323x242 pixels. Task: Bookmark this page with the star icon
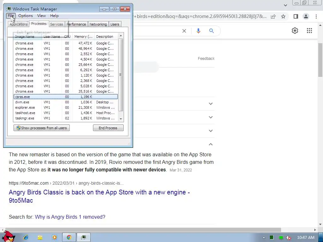(x=283, y=16)
